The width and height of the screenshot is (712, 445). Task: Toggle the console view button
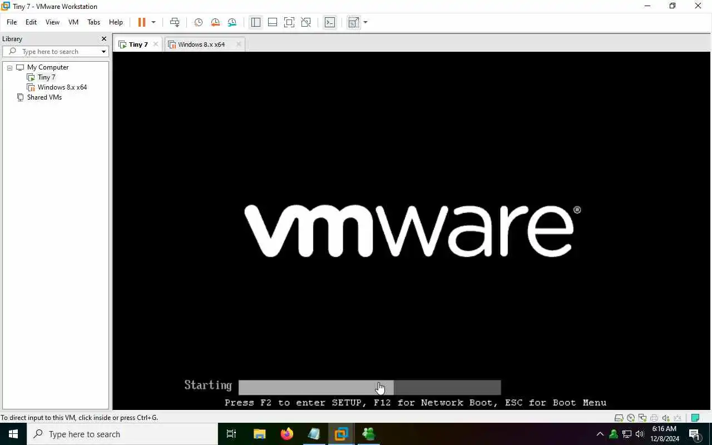click(x=330, y=22)
